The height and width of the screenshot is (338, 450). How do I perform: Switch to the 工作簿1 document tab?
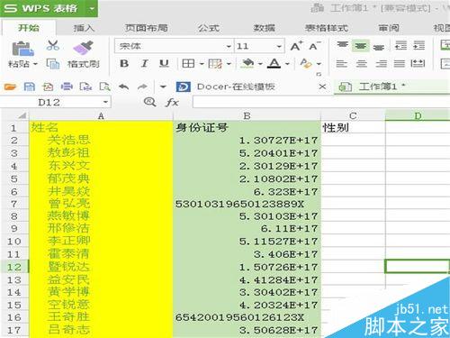point(391,87)
